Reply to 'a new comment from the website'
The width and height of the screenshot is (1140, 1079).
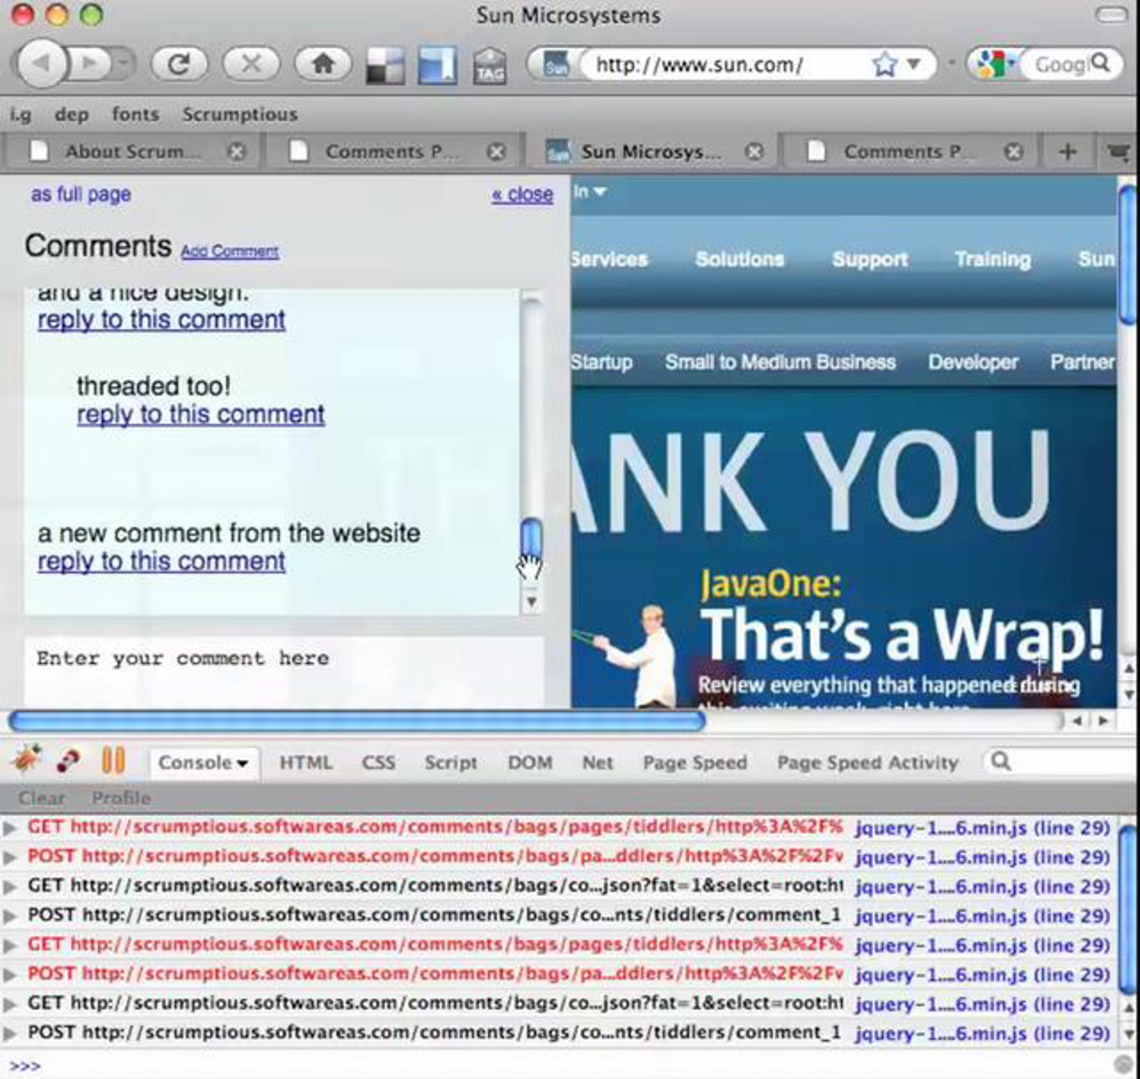(x=161, y=561)
